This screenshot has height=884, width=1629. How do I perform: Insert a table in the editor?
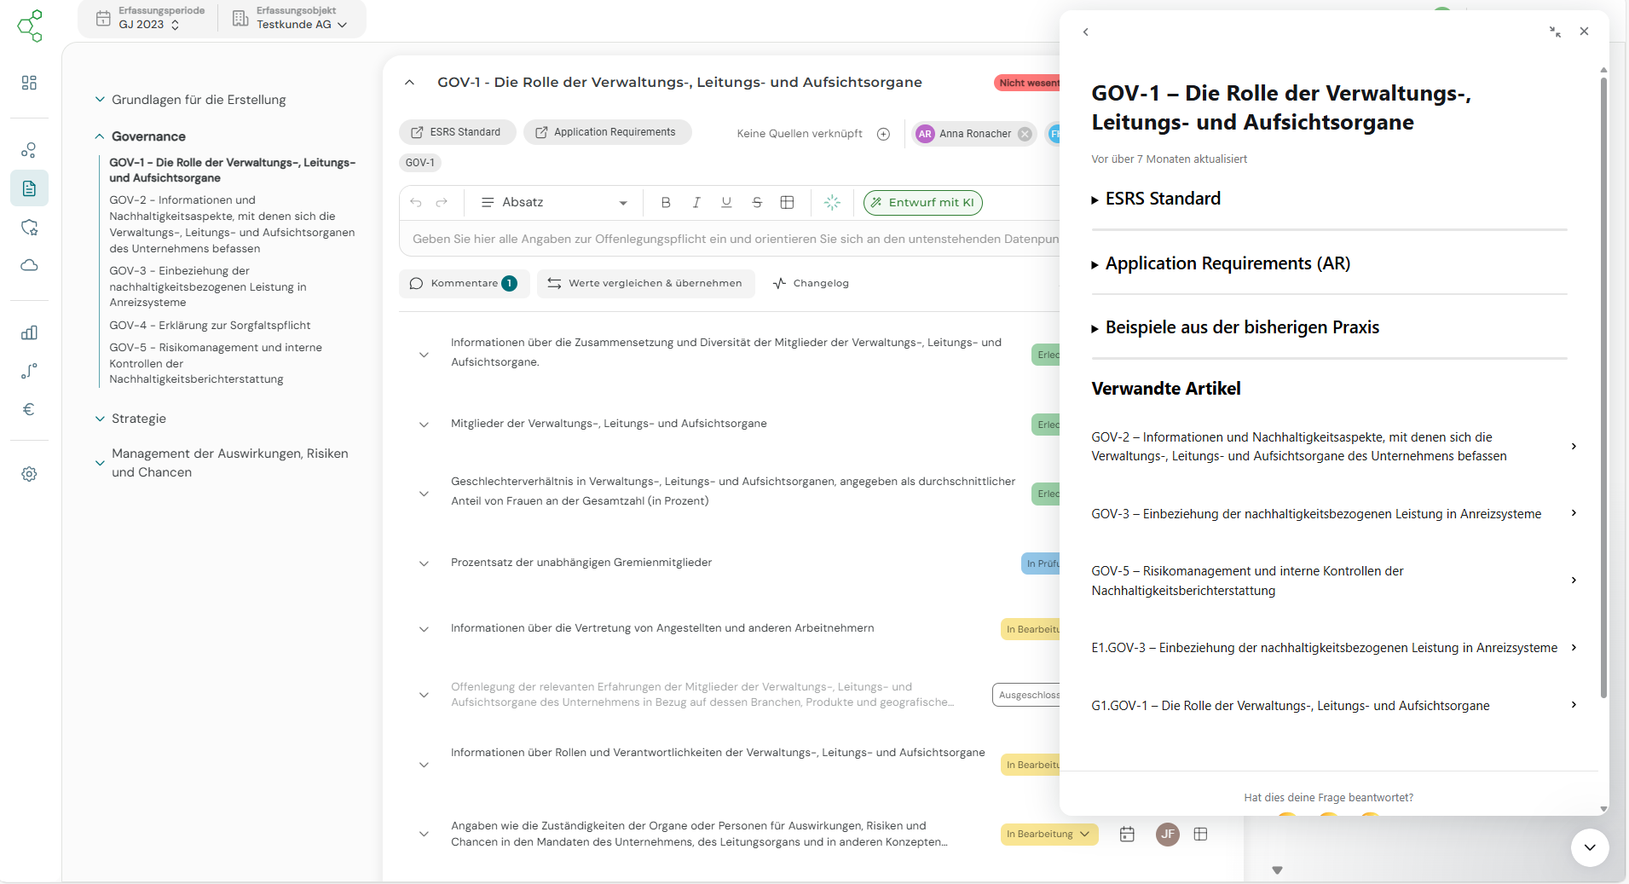788,202
